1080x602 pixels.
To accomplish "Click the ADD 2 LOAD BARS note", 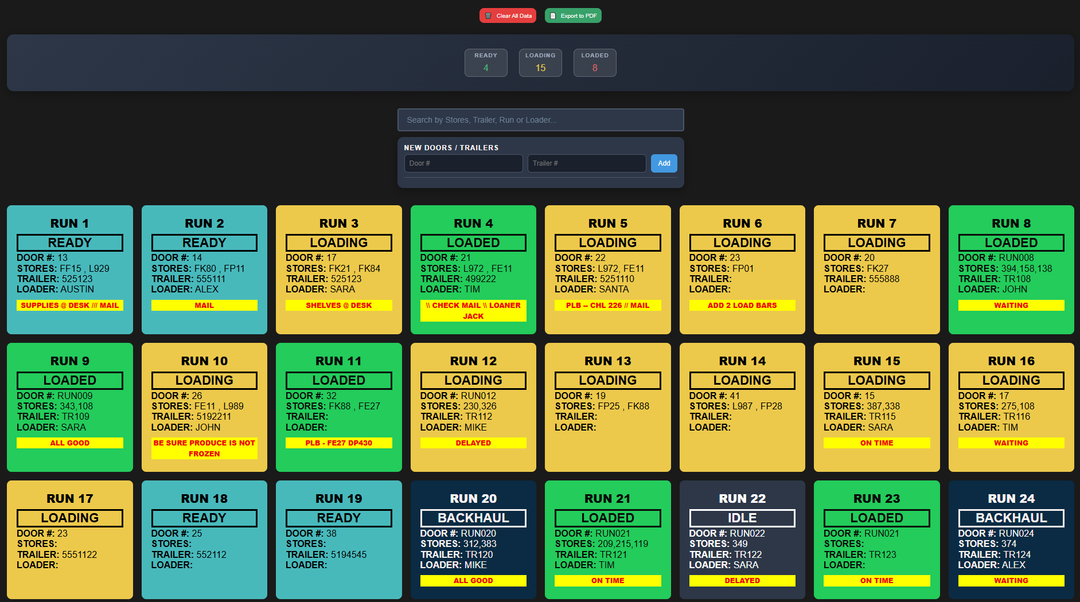I will pos(742,306).
